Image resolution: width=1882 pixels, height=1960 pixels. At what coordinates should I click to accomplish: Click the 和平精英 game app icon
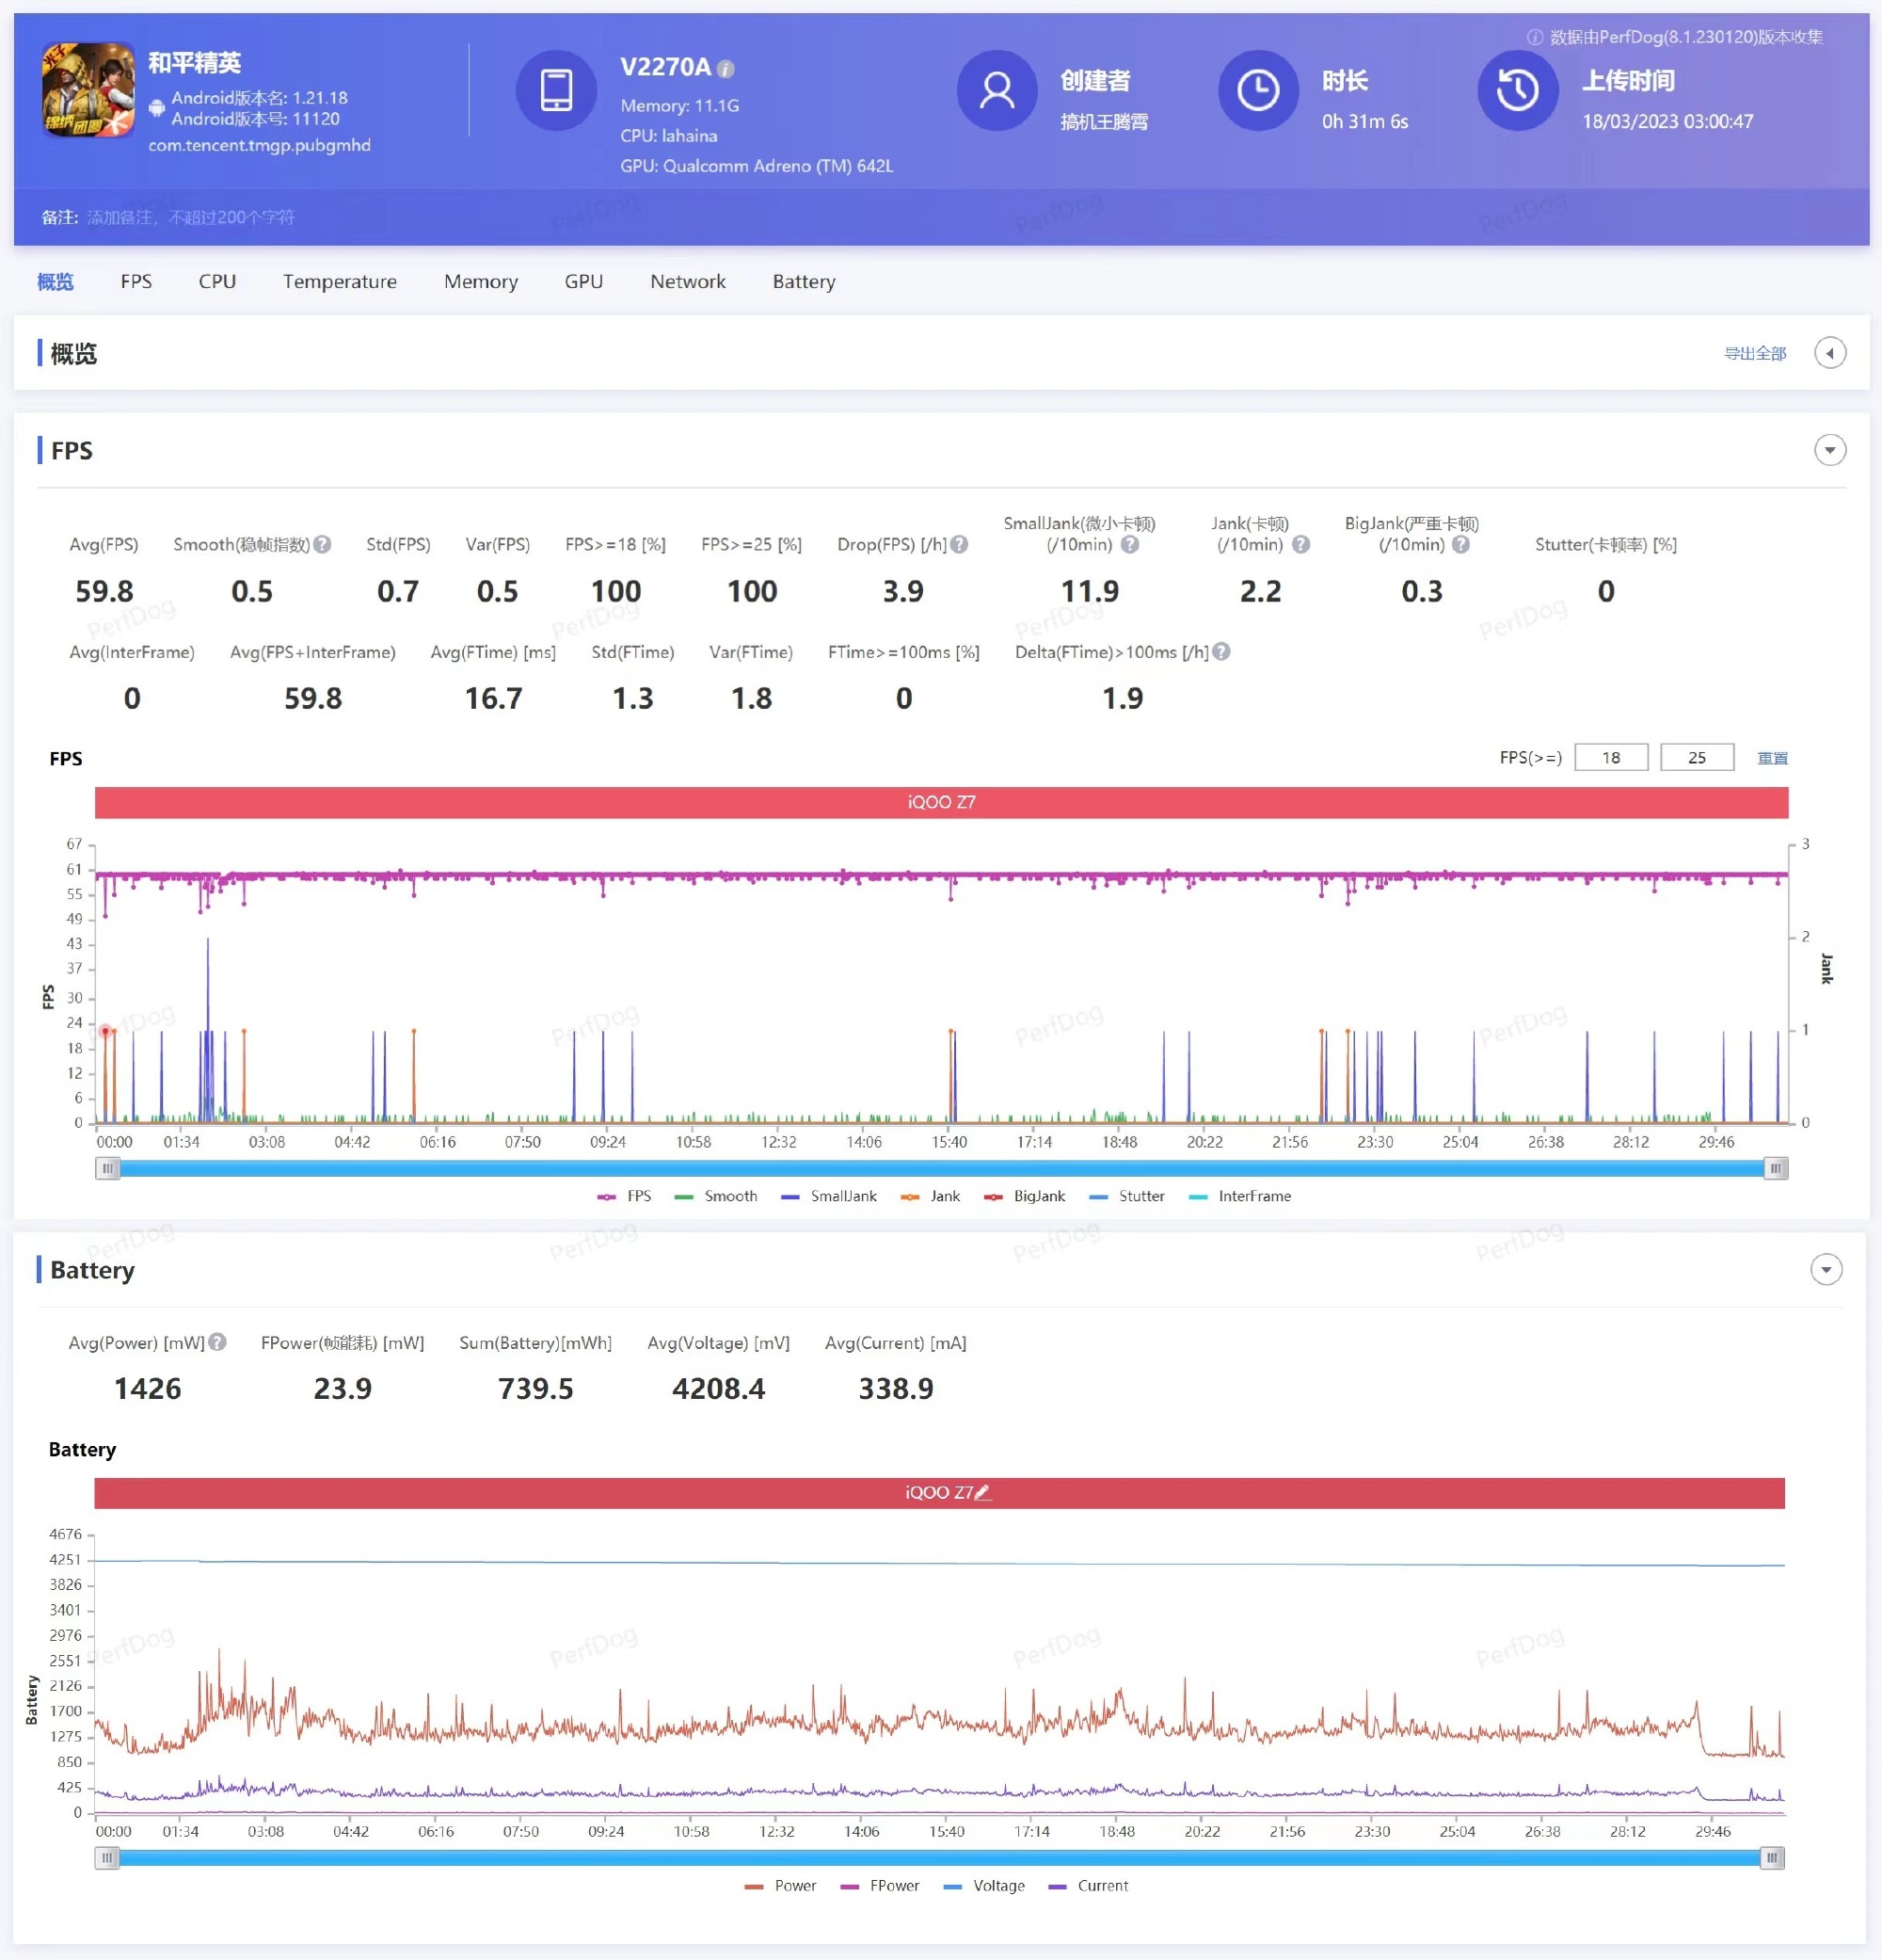[88, 90]
